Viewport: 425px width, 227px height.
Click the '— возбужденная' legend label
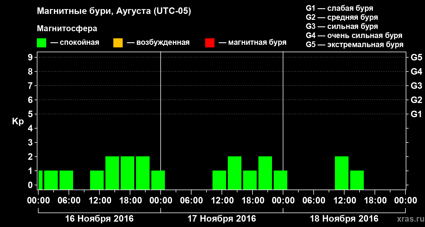click(158, 43)
